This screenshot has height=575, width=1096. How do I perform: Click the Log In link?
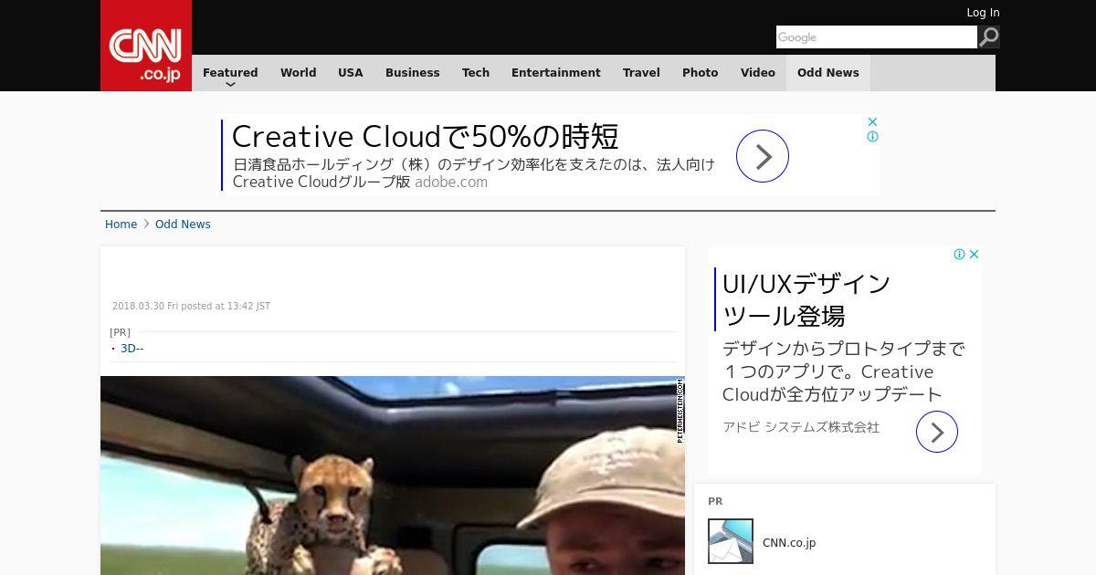(x=983, y=13)
